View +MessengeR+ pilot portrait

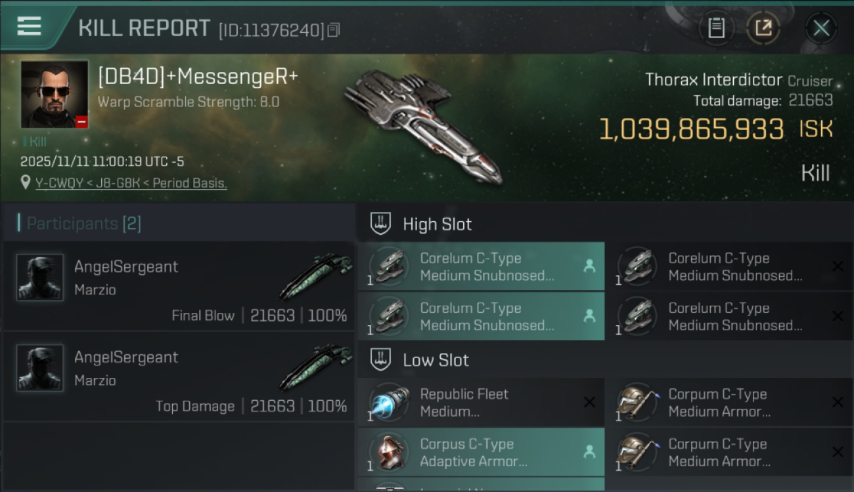pyautogui.click(x=55, y=94)
